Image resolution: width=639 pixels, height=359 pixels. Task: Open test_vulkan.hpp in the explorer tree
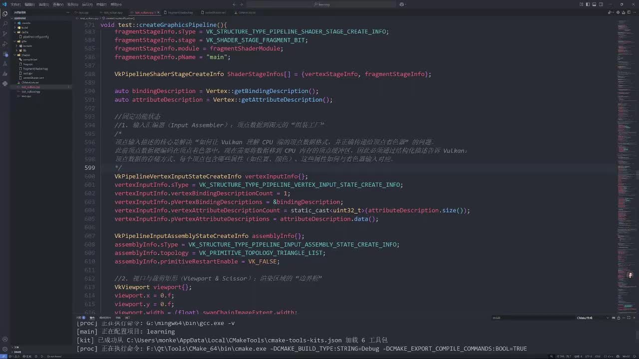tap(41, 92)
